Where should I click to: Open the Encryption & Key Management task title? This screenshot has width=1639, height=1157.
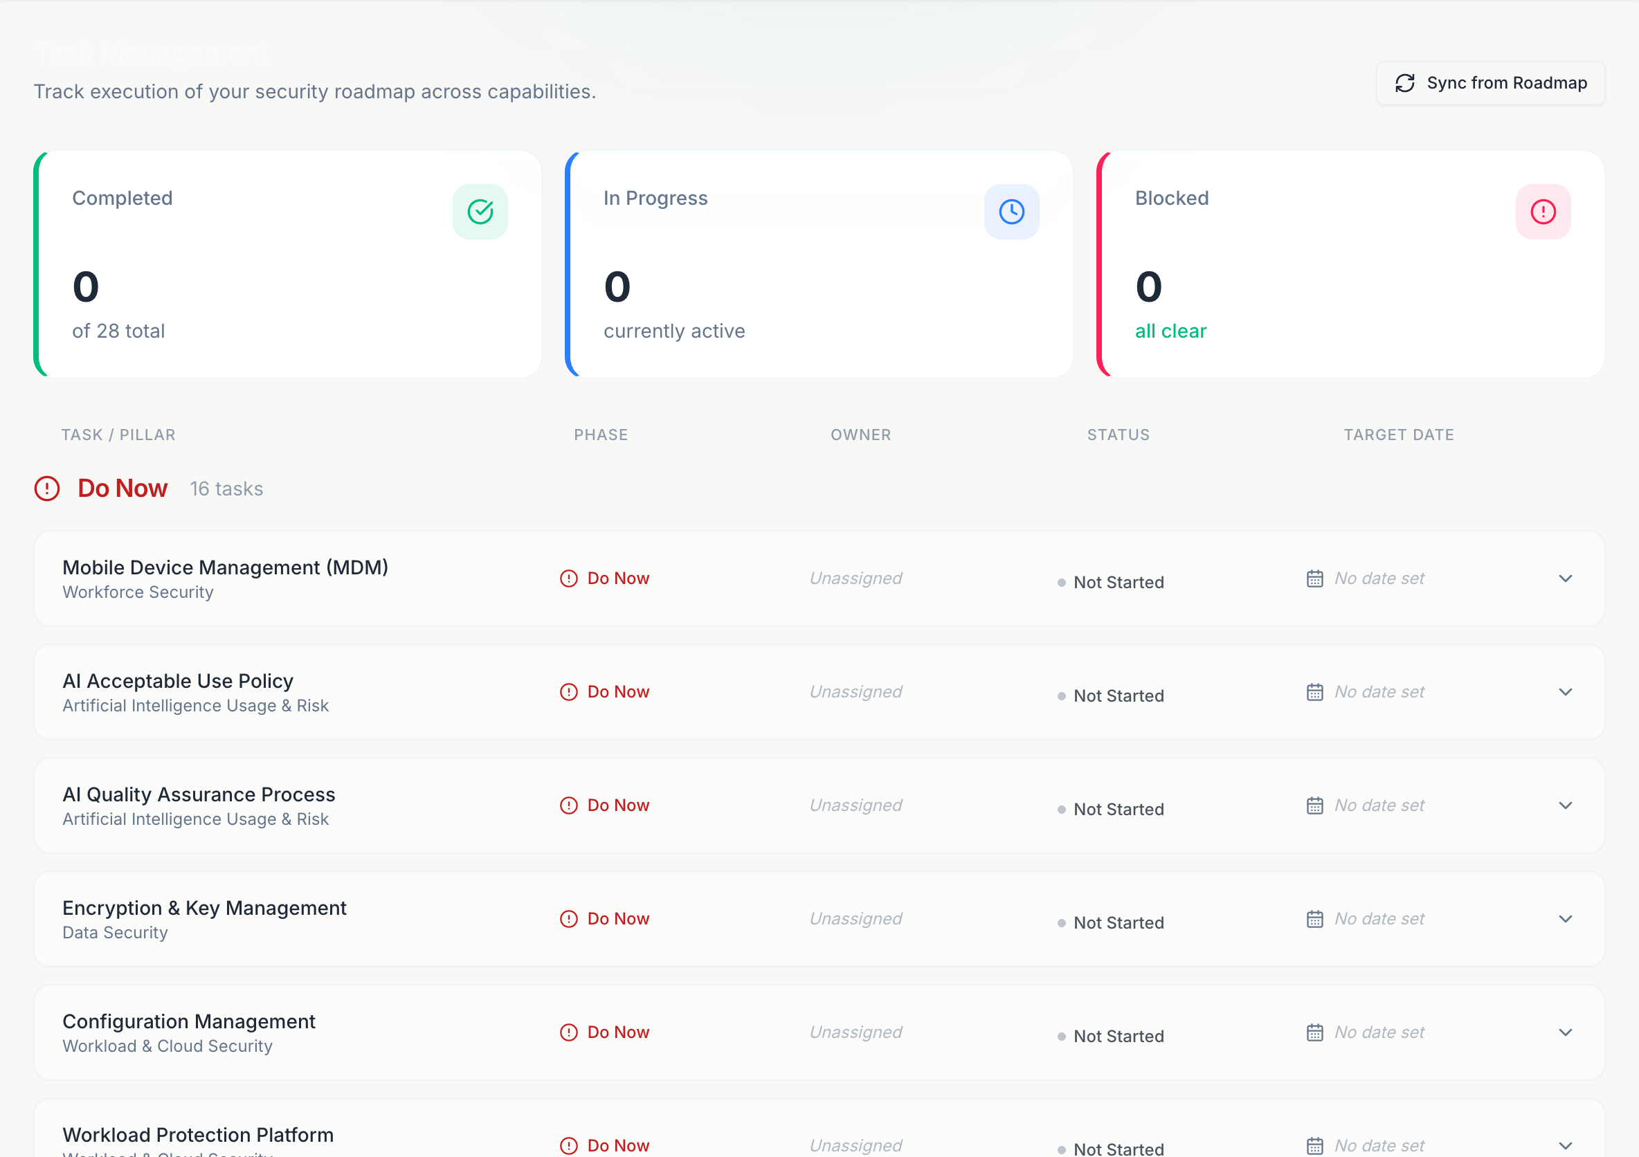coord(204,908)
